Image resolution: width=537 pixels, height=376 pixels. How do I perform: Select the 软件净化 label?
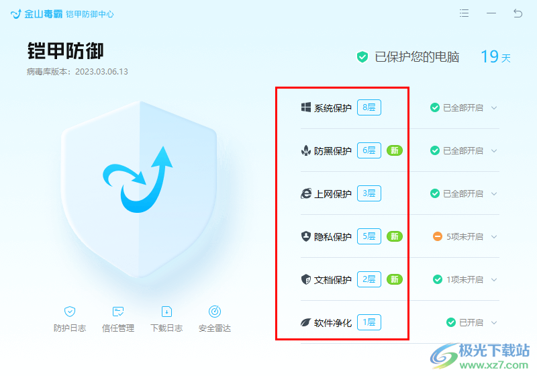333,323
